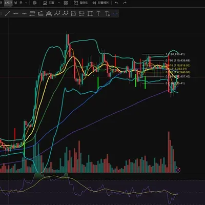Open the timeframe dropdown chevron
The width and height of the screenshot is (205, 205).
pyautogui.click(x=26, y=3)
